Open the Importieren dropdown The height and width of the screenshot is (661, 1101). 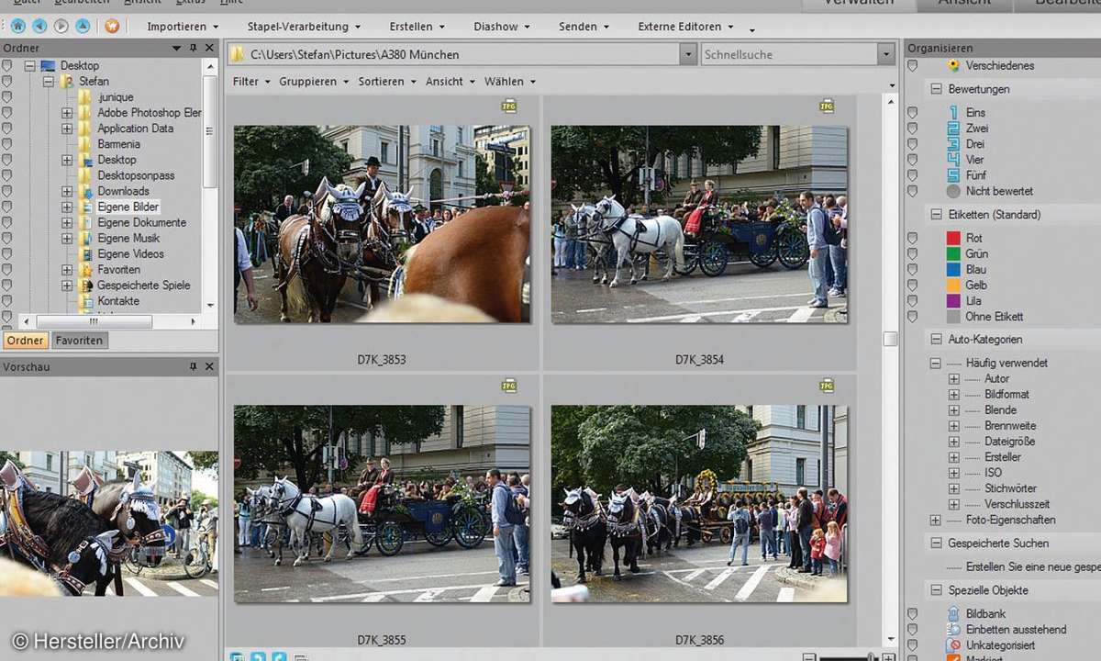coord(183,27)
